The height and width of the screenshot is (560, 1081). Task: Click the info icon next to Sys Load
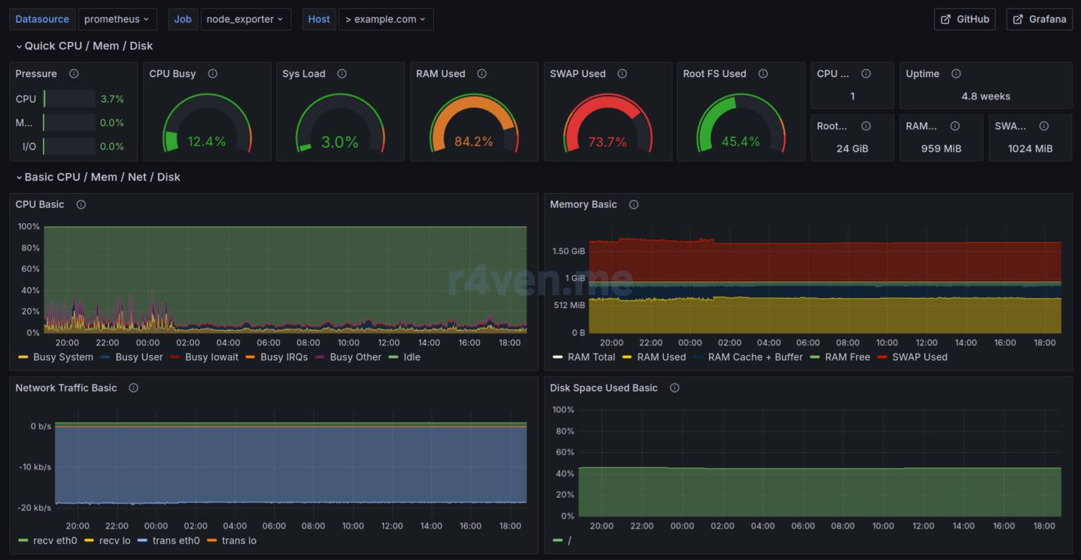point(342,73)
